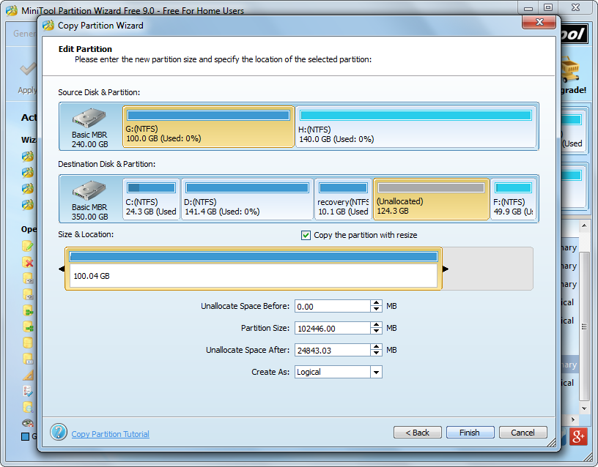Decrease the Unallocate Space After value
The height and width of the screenshot is (467, 598).
point(376,353)
